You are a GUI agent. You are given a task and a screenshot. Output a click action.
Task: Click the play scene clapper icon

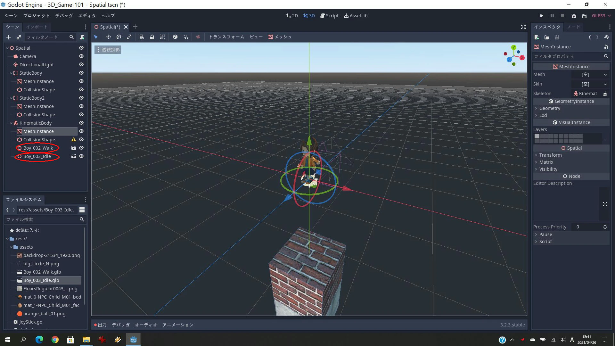[574, 16]
